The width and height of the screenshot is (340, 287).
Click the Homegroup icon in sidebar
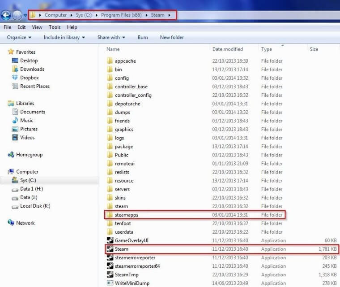click(x=11, y=155)
